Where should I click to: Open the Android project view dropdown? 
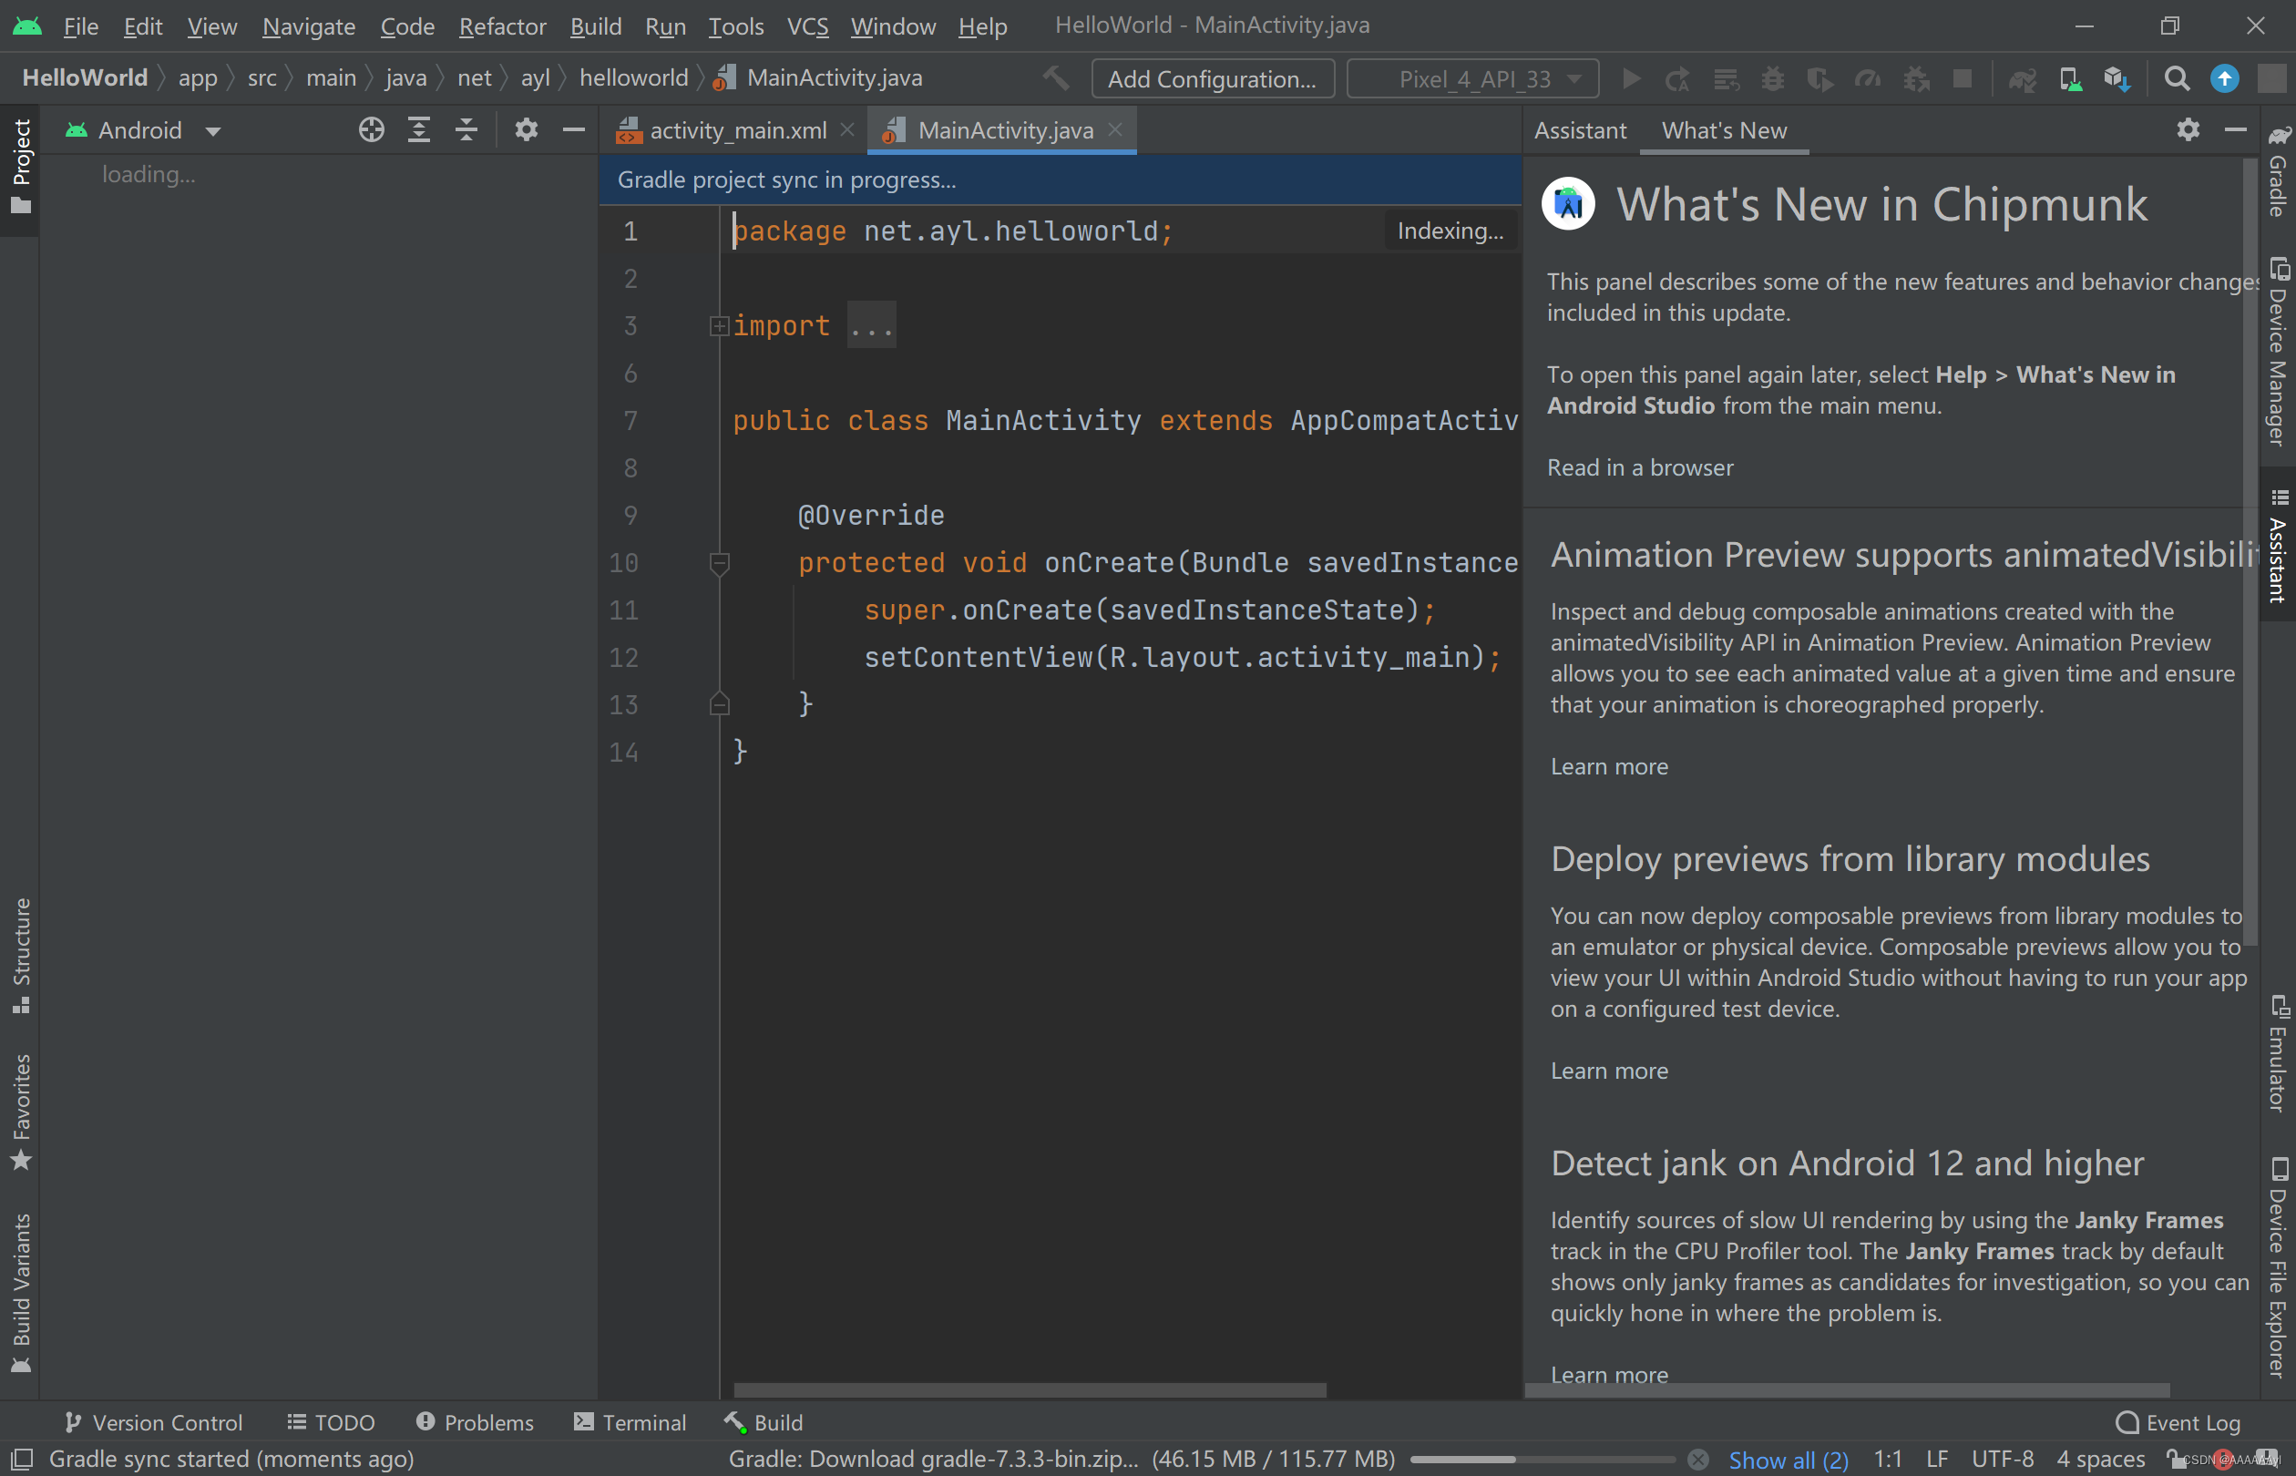(x=144, y=129)
